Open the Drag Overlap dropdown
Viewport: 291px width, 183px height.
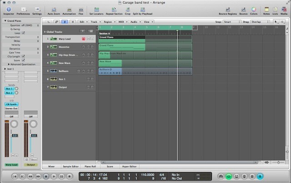click(260, 22)
